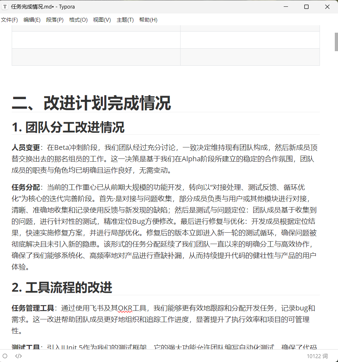The image size is (338, 362).
Task: Open the 主题(T) menu
Action: (125, 20)
